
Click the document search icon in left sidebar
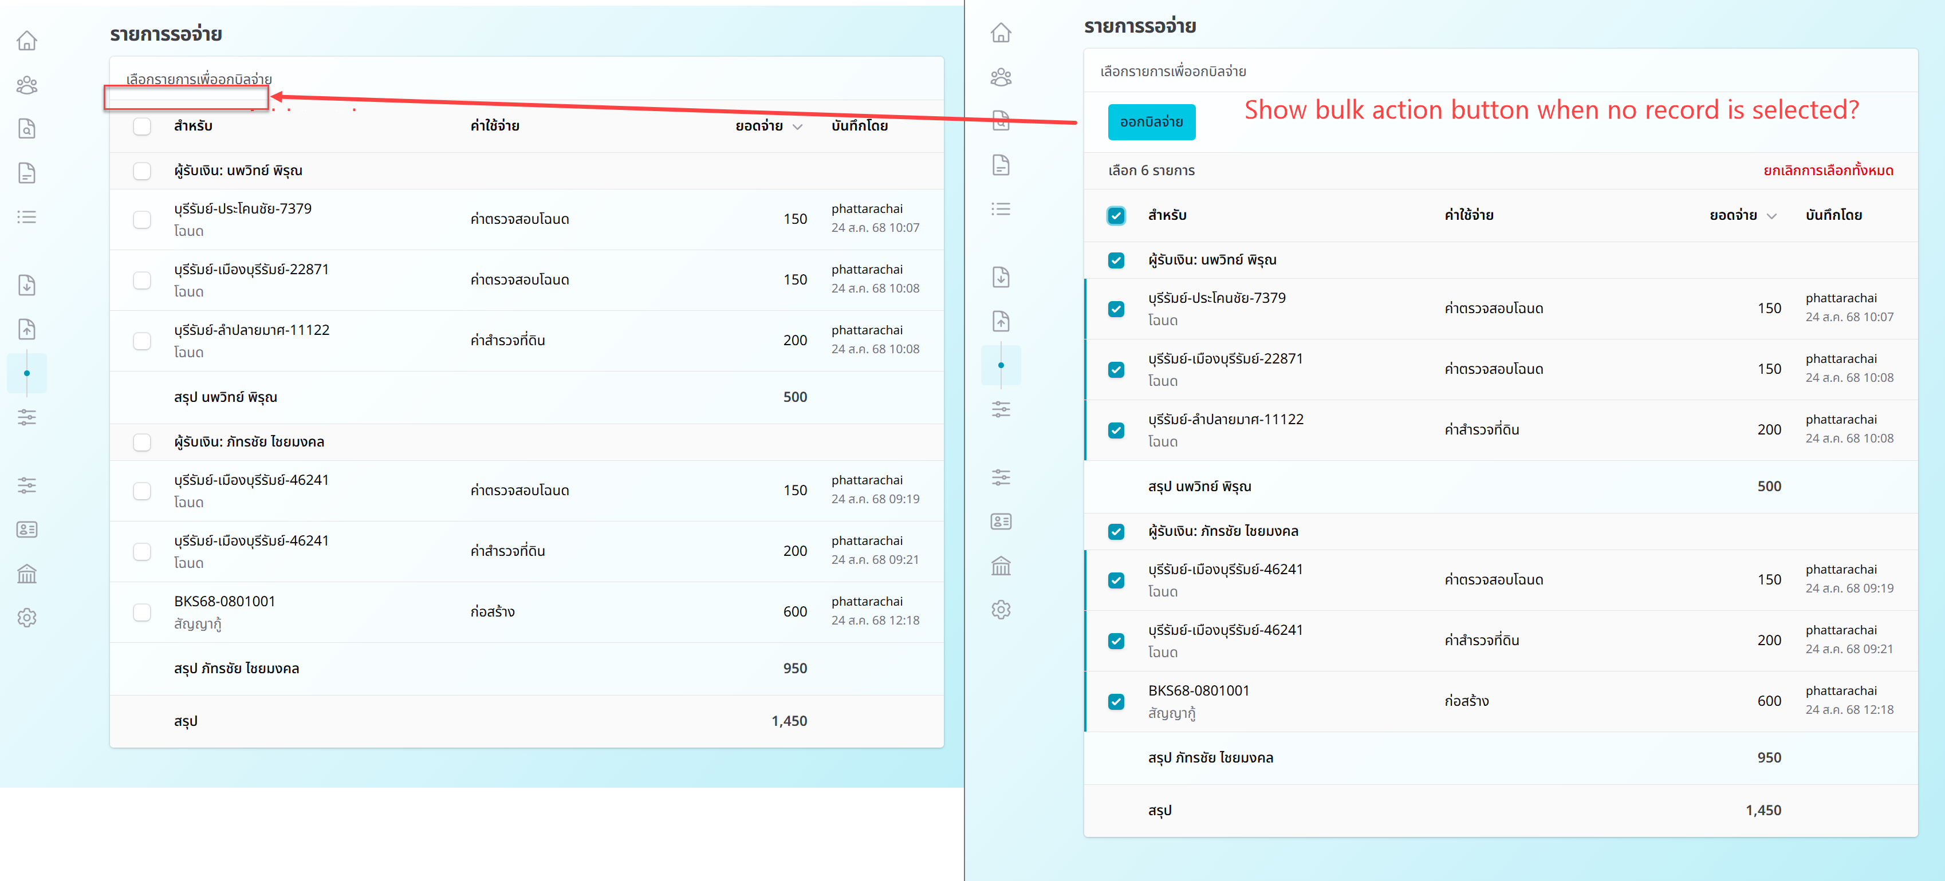pos(27,128)
